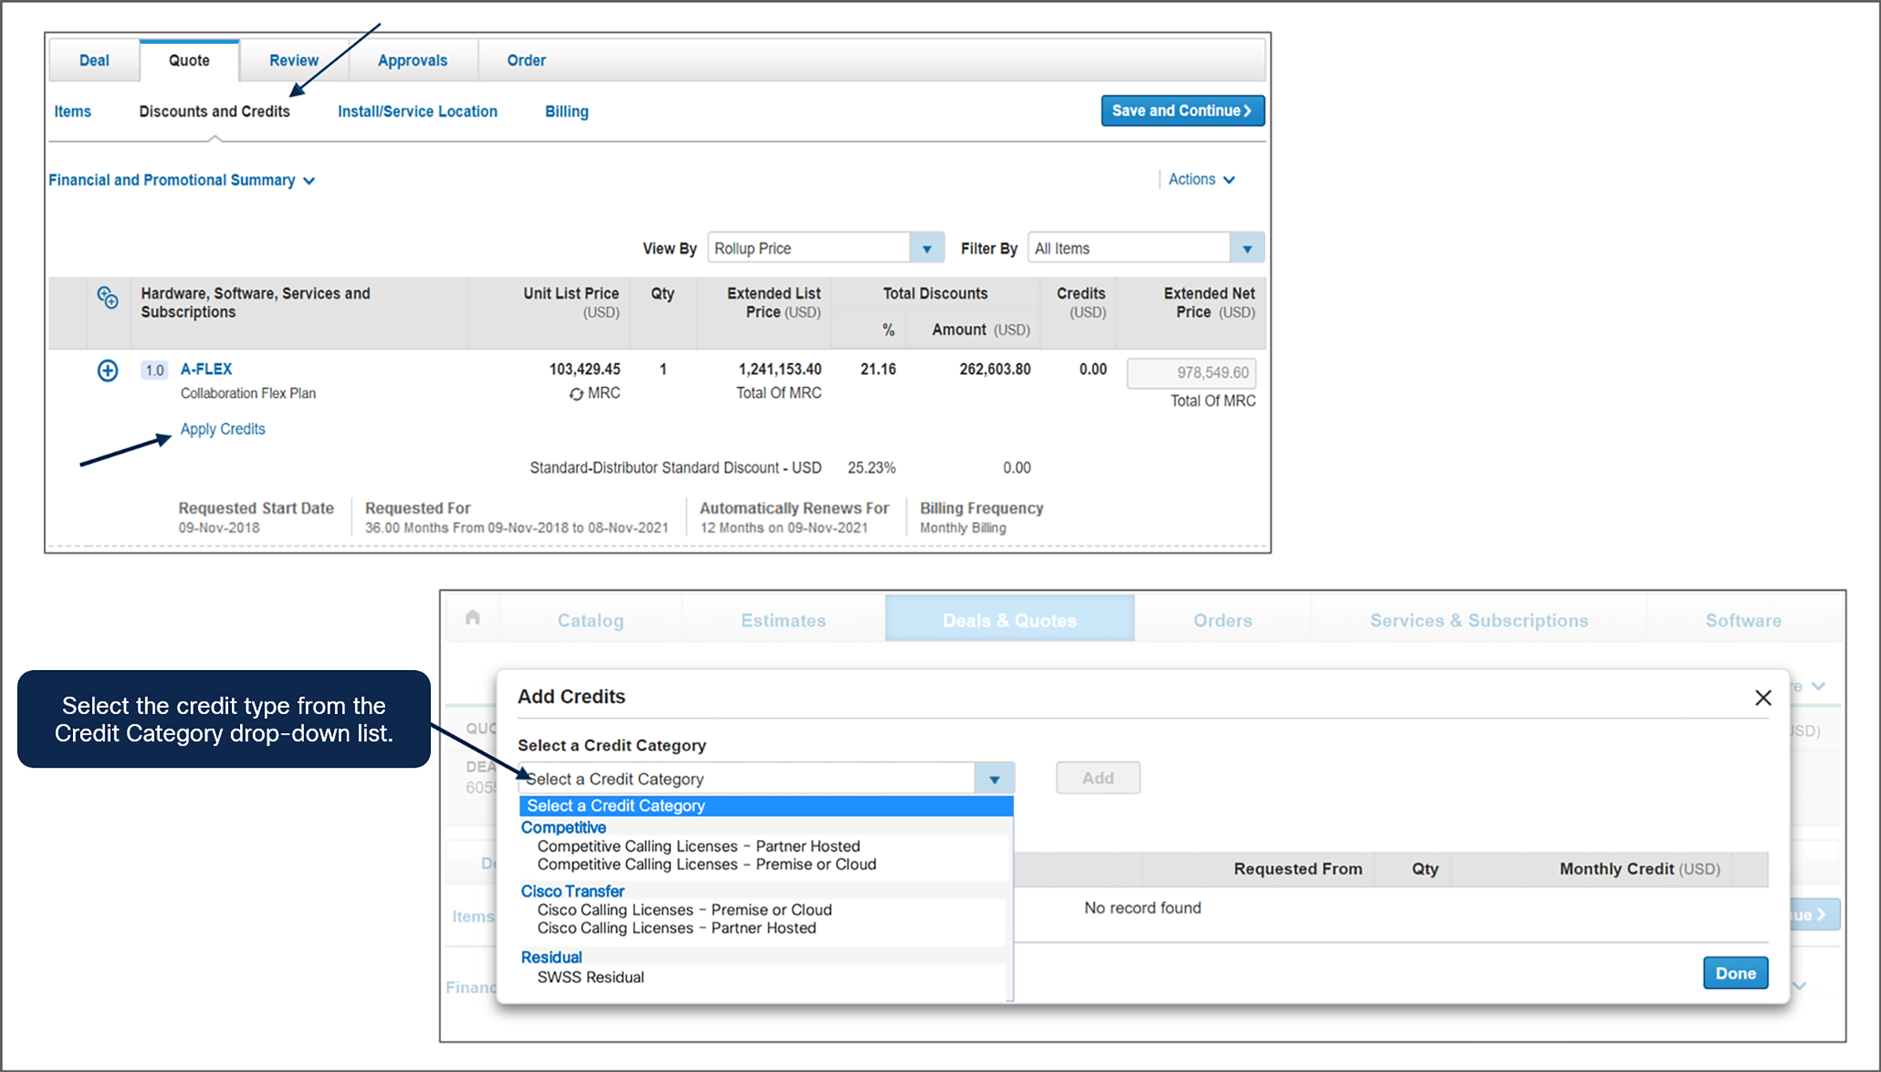Go to the Approvals tab

413,61
